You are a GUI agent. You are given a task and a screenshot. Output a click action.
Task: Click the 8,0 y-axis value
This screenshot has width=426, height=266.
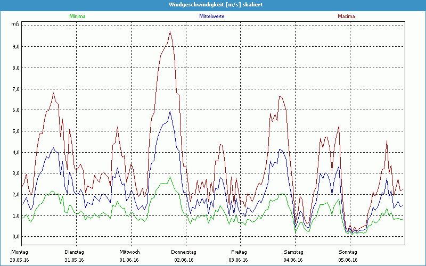pyautogui.click(x=15, y=68)
